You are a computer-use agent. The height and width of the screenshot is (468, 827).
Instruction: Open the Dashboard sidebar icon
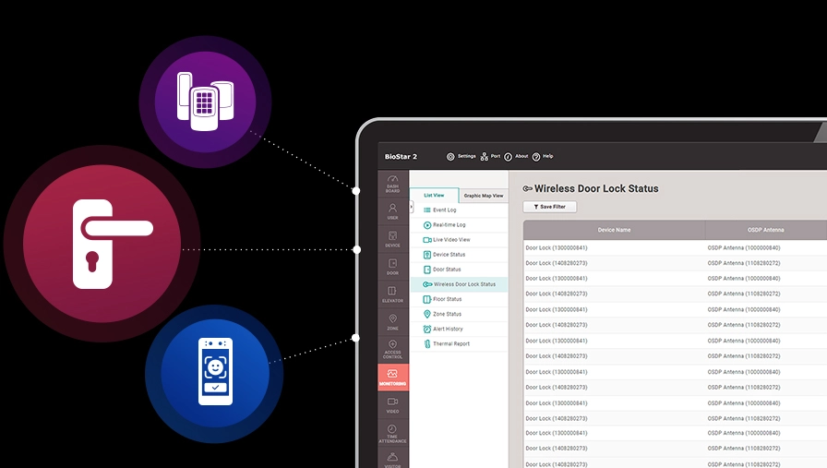pyautogui.click(x=392, y=183)
